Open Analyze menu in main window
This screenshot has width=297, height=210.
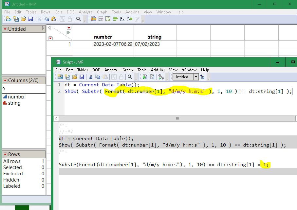(85, 12)
